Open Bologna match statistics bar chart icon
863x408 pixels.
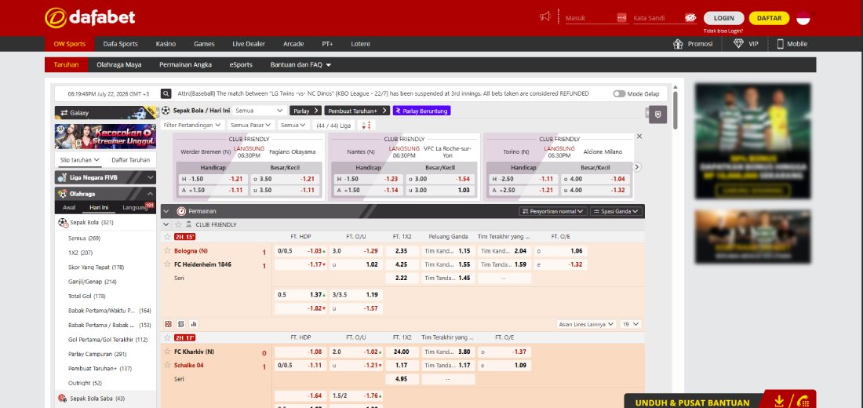pyautogui.click(x=193, y=324)
